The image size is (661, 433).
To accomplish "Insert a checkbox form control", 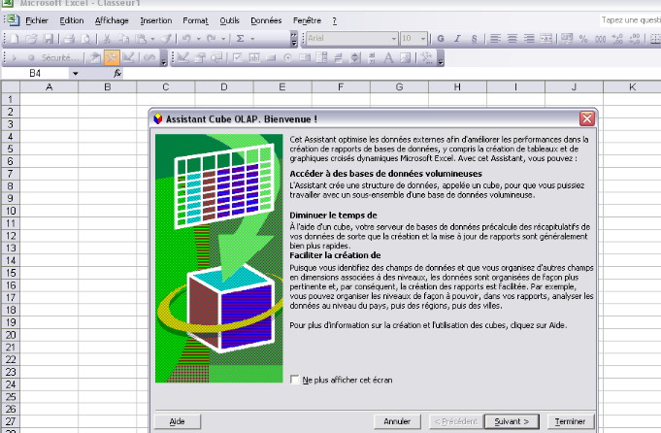I will (x=238, y=57).
